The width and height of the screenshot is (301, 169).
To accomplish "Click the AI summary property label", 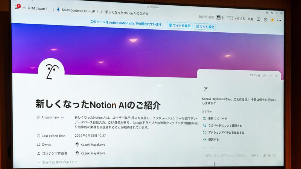I will tap(50, 118).
